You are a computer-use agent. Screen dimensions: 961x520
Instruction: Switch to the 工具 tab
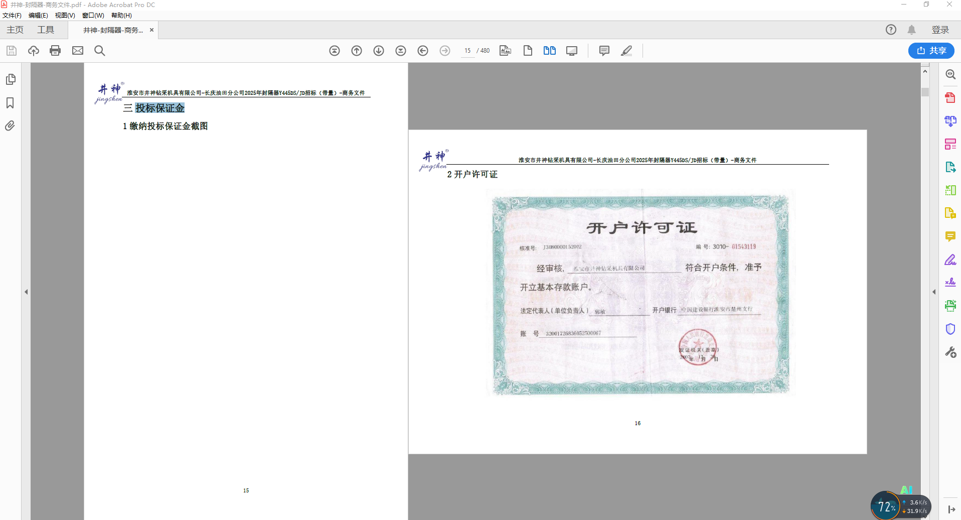click(x=46, y=30)
